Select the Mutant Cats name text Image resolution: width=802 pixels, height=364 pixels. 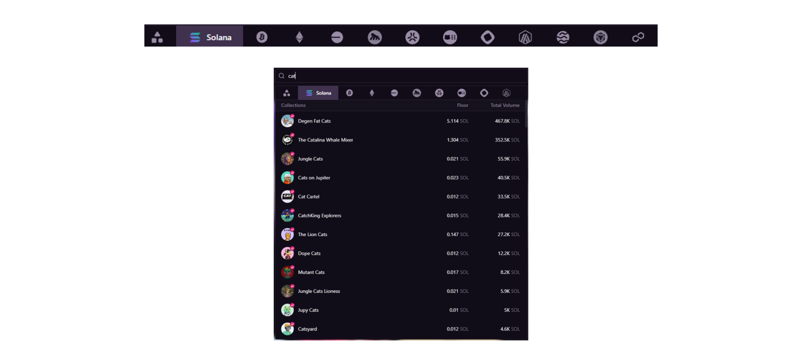[311, 272]
